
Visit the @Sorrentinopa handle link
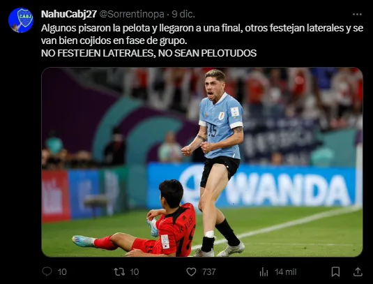[x=132, y=14]
